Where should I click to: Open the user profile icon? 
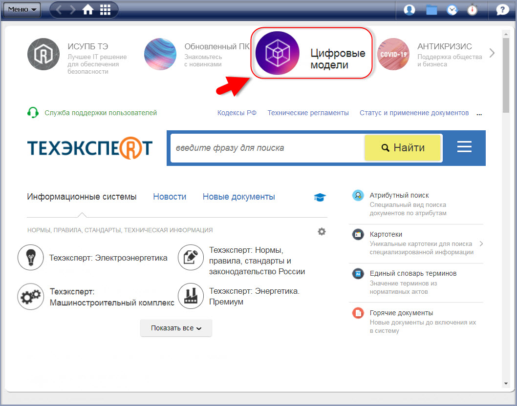pos(409,10)
